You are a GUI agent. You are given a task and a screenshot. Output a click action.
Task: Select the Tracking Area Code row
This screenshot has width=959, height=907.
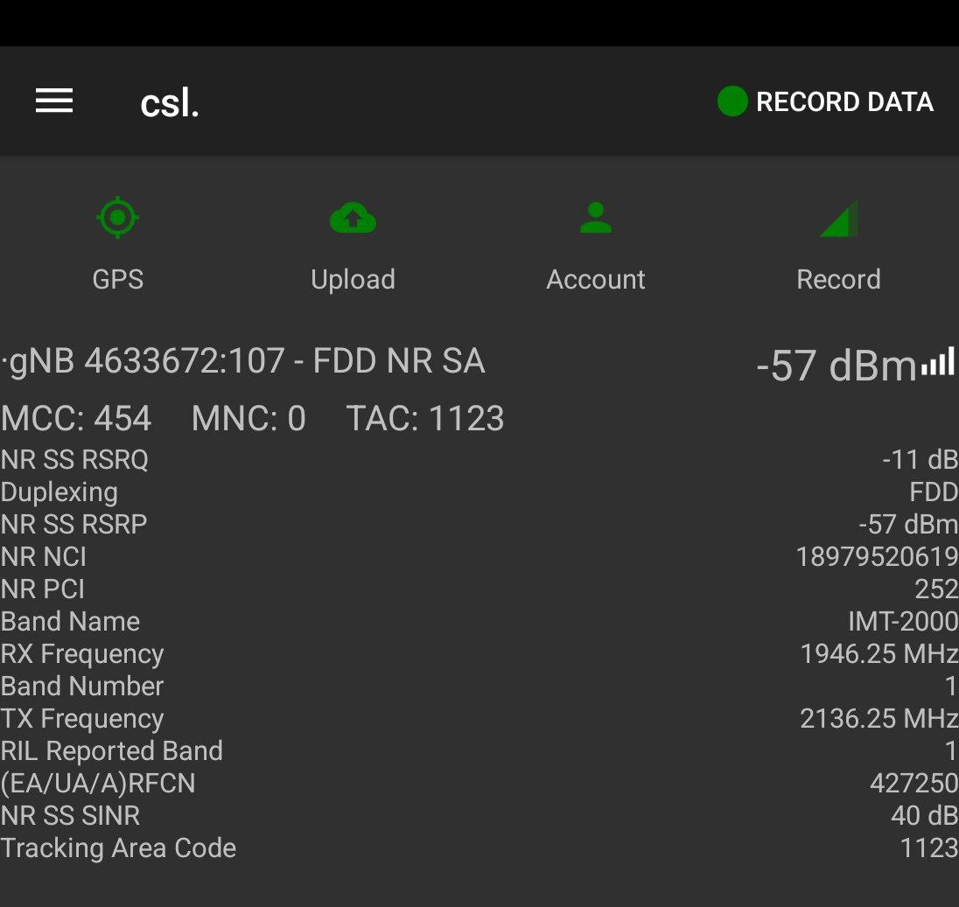click(479, 848)
